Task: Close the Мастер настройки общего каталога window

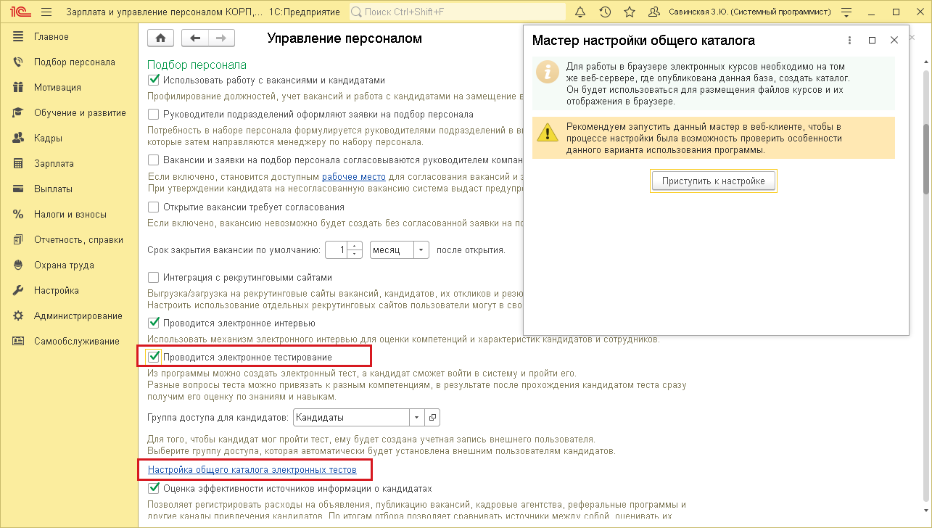Action: (895, 41)
